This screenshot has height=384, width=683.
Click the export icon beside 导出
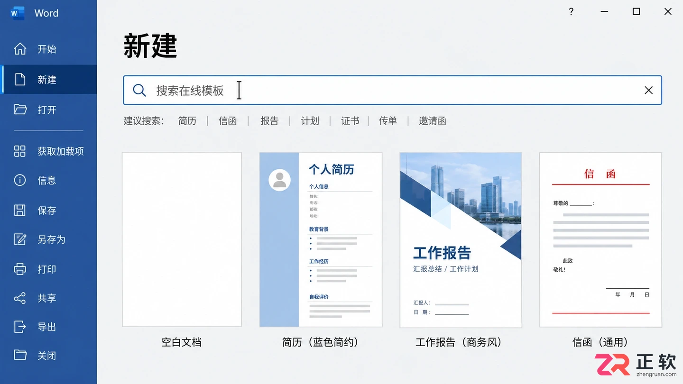coord(20,327)
